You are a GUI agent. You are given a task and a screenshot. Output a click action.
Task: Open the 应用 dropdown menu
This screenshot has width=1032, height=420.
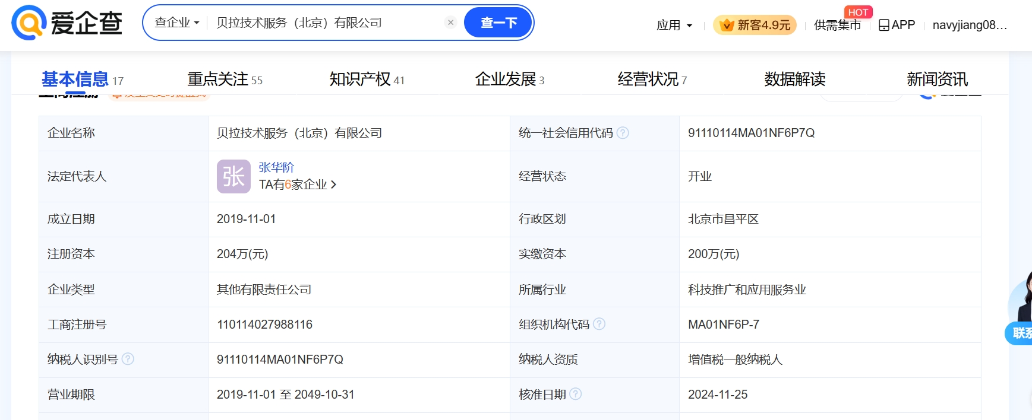pos(674,25)
